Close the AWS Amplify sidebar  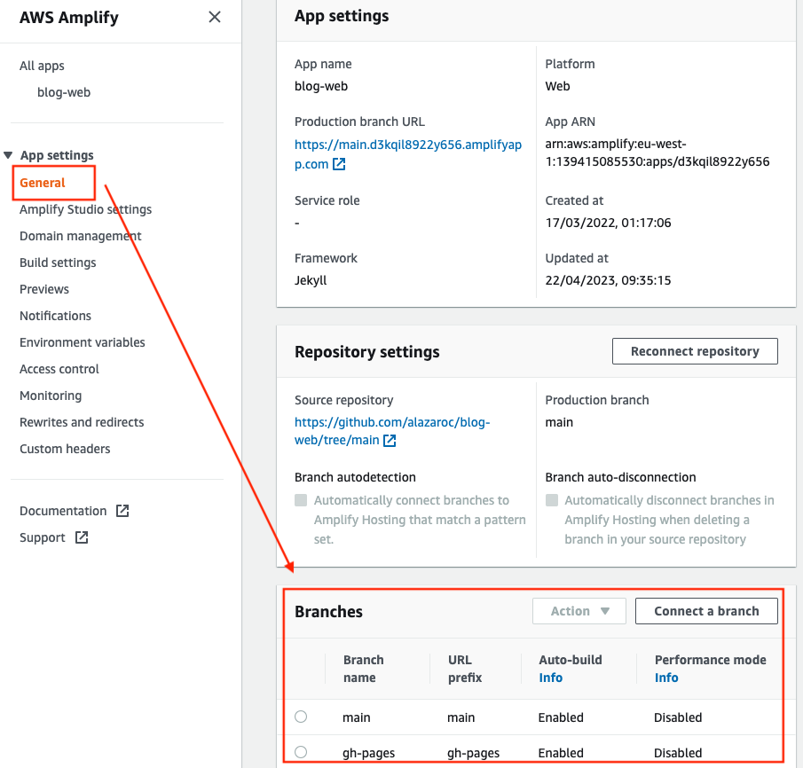point(215,17)
